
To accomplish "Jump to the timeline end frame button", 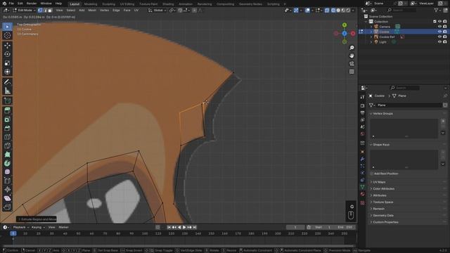I will (195, 227).
